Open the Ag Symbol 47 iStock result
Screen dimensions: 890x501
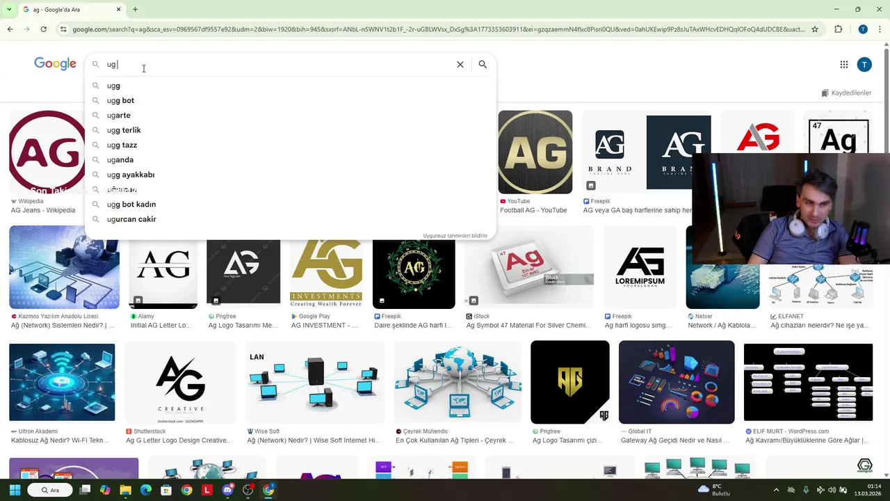(x=528, y=325)
